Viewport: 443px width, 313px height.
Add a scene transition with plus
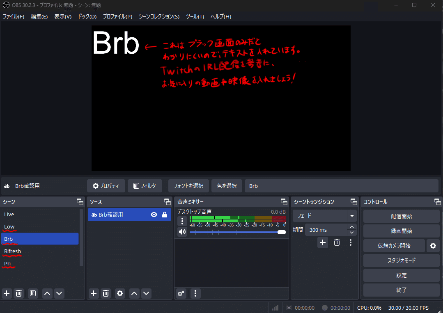pos(323,242)
